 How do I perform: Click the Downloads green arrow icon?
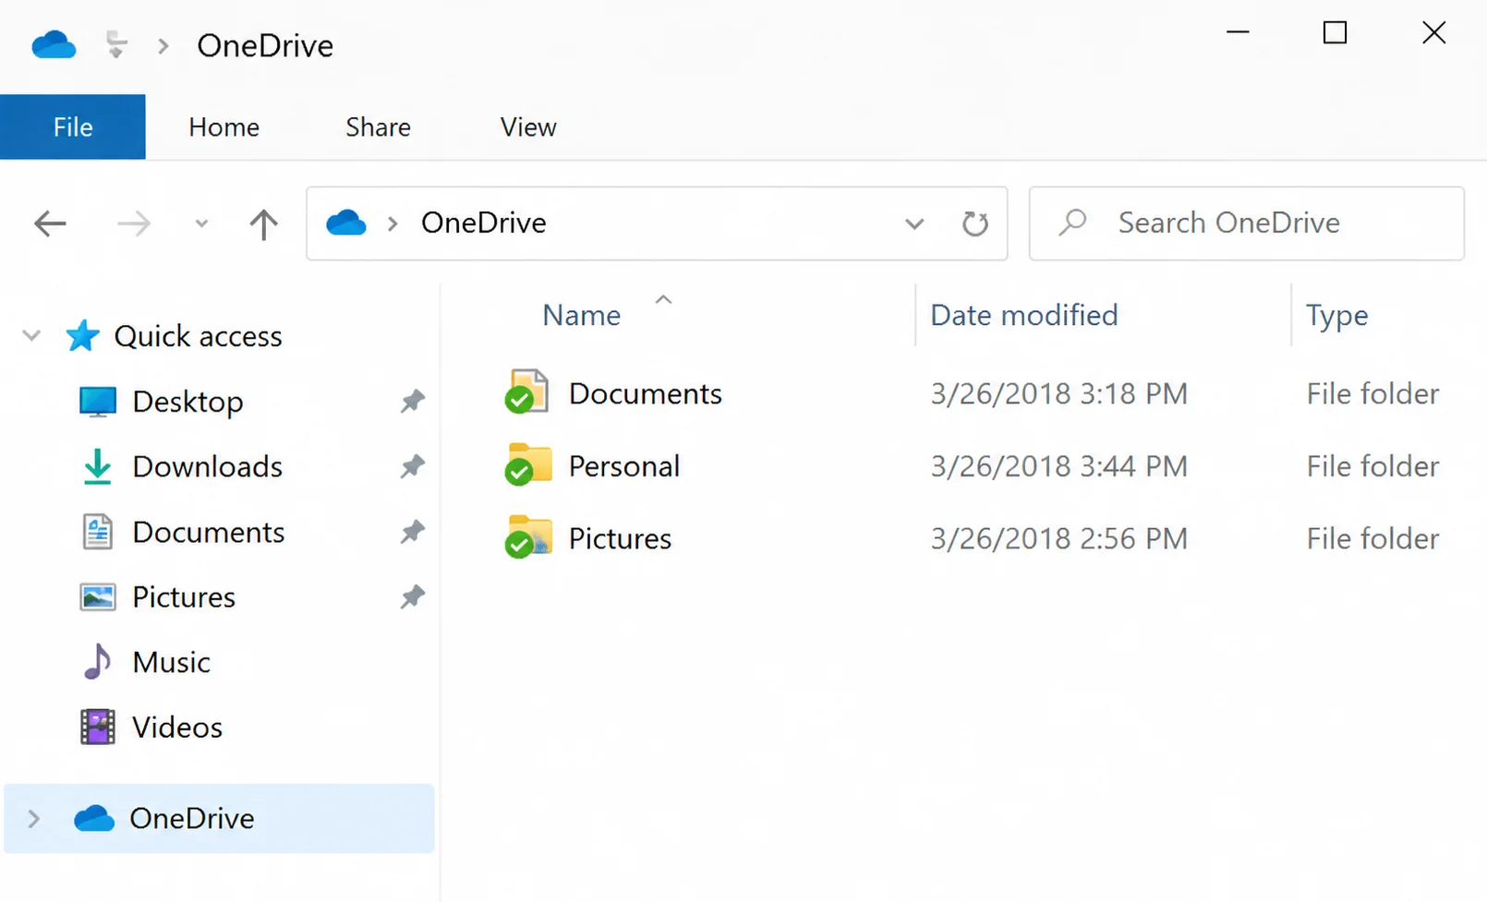pyautogui.click(x=97, y=467)
